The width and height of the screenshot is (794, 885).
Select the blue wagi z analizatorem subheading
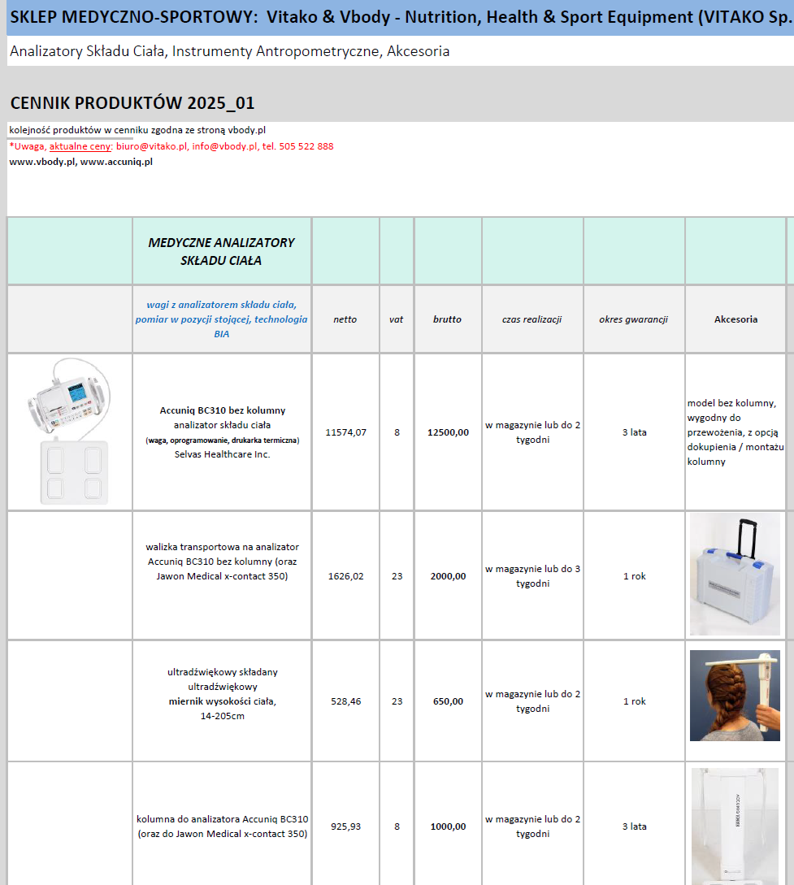pyautogui.click(x=221, y=319)
